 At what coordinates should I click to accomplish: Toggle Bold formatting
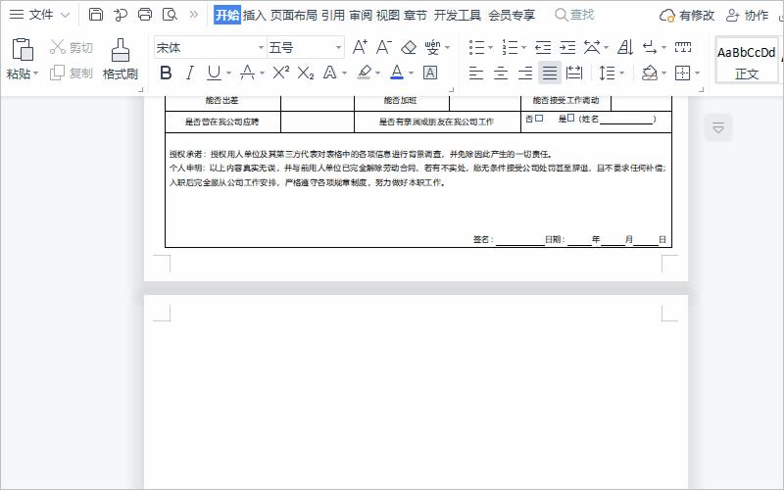tap(166, 73)
